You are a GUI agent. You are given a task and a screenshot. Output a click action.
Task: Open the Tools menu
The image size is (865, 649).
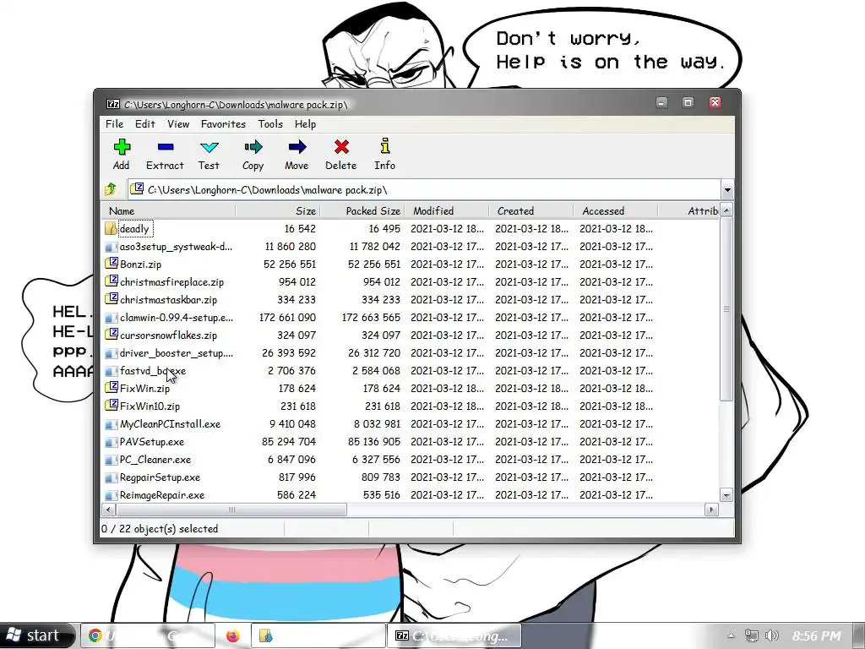coord(270,124)
